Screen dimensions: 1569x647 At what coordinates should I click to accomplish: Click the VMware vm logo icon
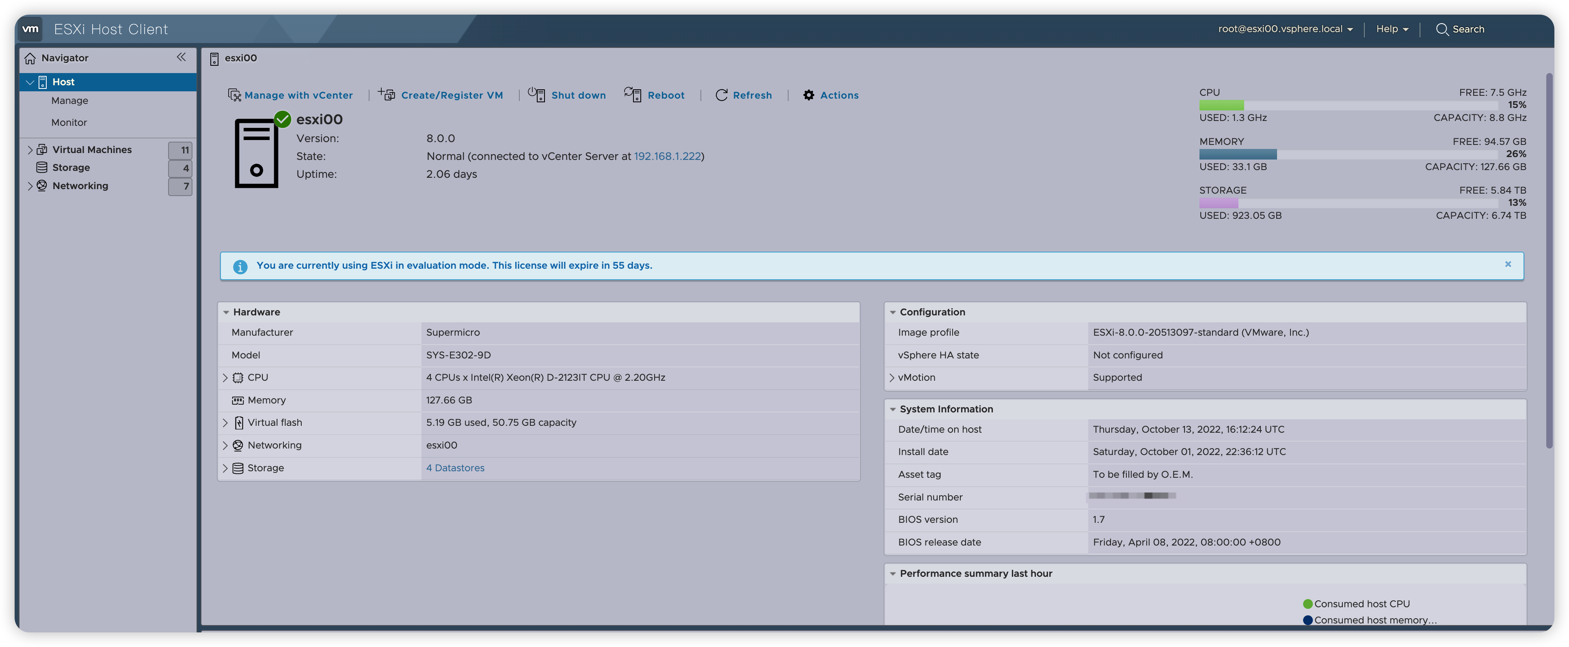(x=30, y=28)
